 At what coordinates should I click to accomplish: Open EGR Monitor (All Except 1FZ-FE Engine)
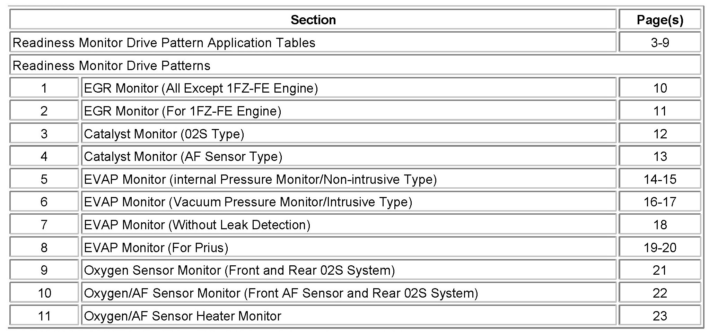point(201,88)
